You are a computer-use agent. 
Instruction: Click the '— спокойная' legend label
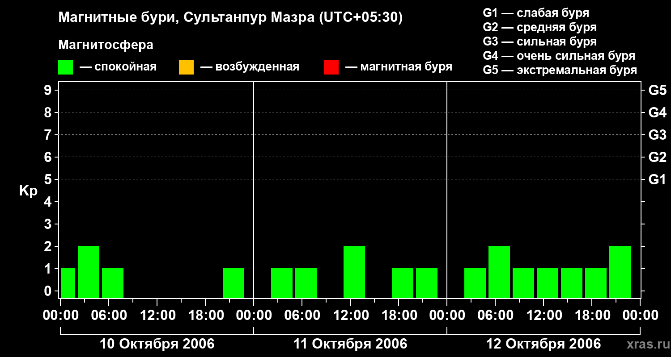[118, 67]
